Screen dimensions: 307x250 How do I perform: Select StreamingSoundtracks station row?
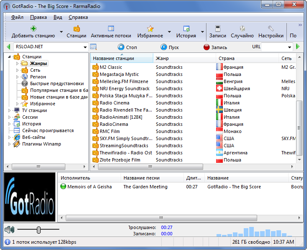(193, 146)
